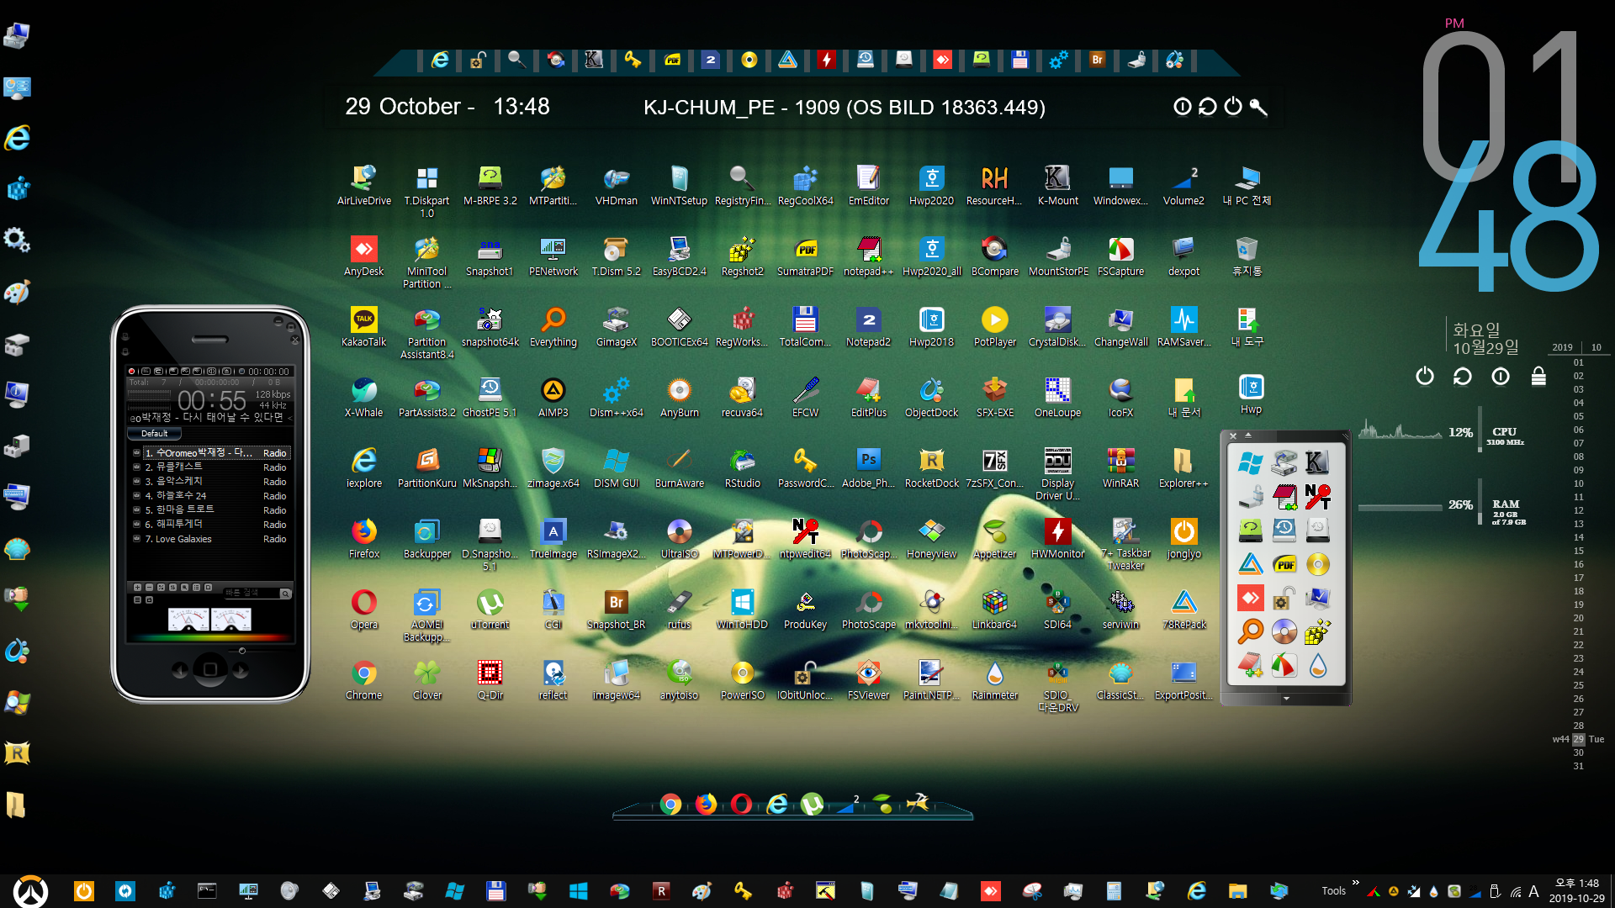Launch KakaoTalk from the desktop
Screen dimensions: 1615x908
click(x=363, y=327)
